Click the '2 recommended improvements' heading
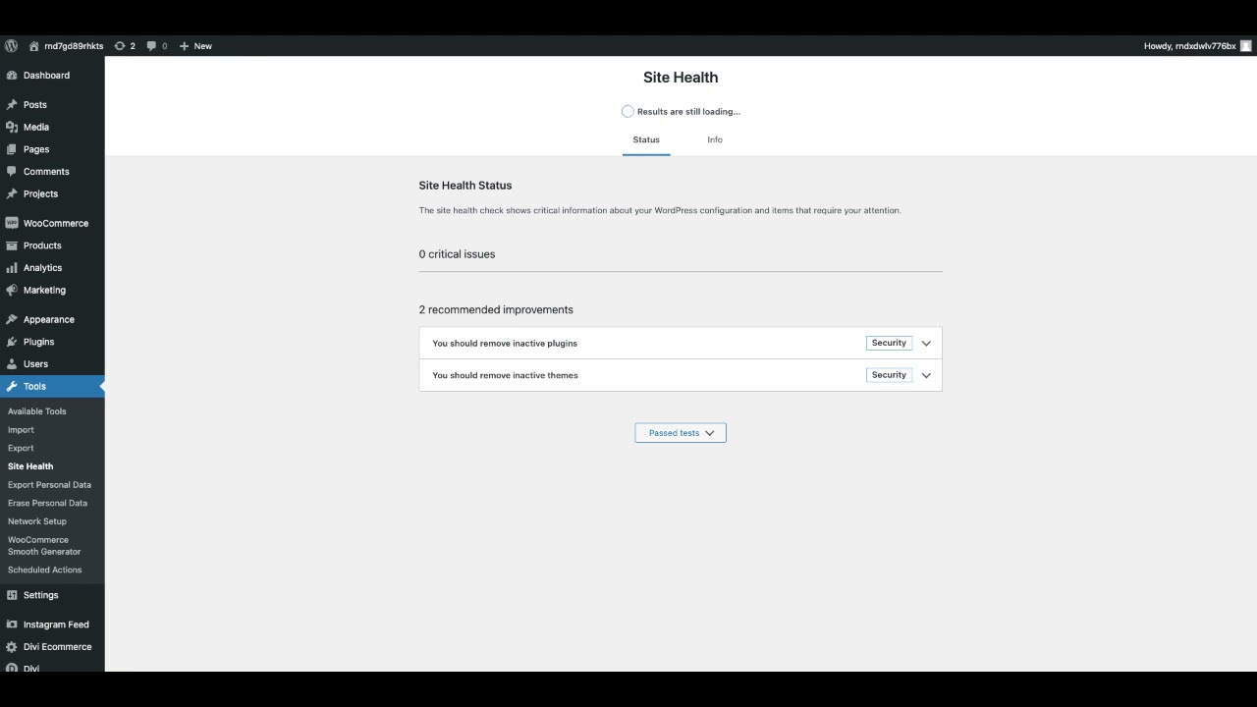Image resolution: width=1257 pixels, height=707 pixels. (x=496, y=309)
